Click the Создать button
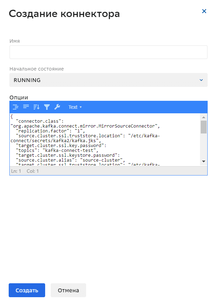The width and height of the screenshot is (216, 301). pyautogui.click(x=27, y=290)
